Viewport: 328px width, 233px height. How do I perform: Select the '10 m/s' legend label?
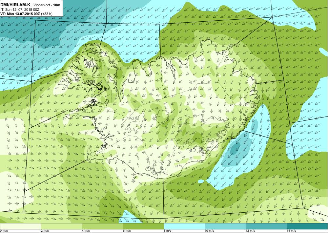(210, 231)
